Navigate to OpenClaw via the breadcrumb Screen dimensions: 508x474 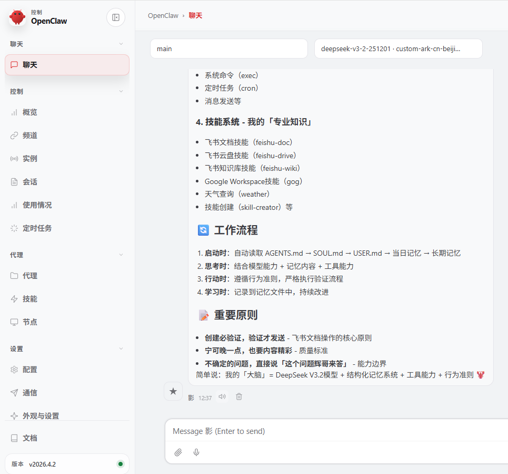point(163,15)
